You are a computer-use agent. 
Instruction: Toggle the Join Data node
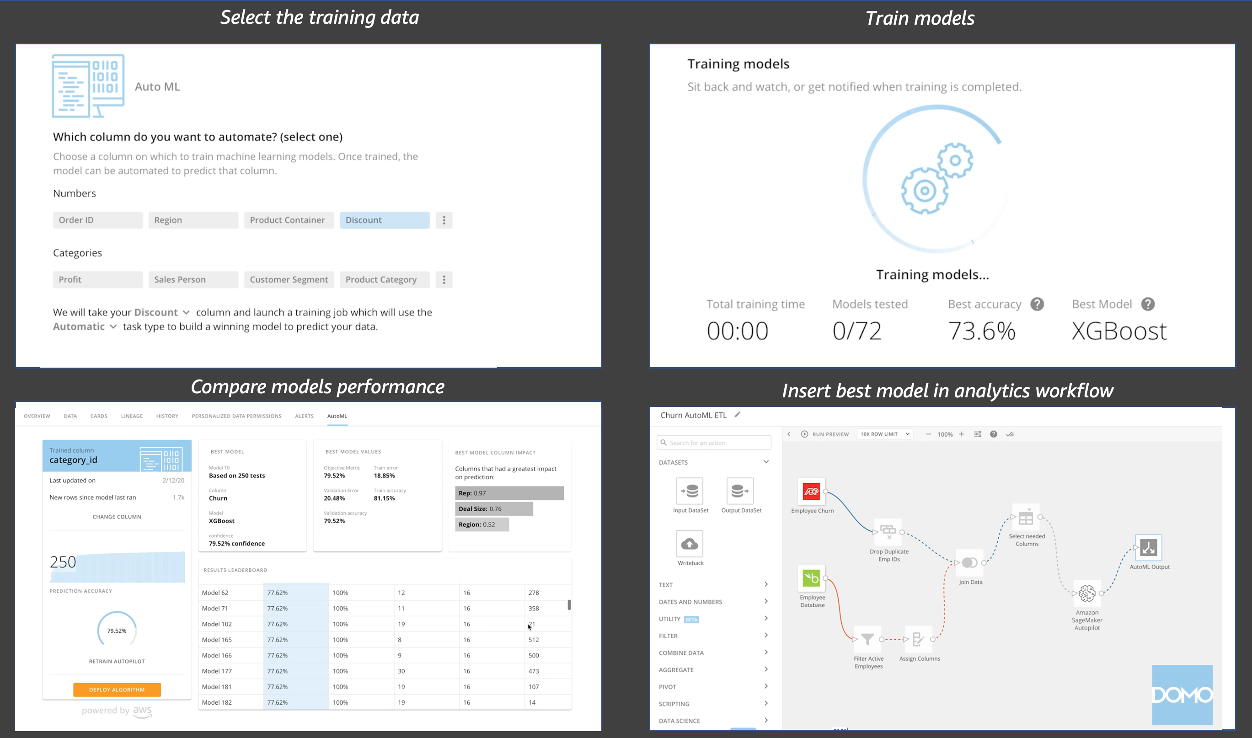coord(969,562)
